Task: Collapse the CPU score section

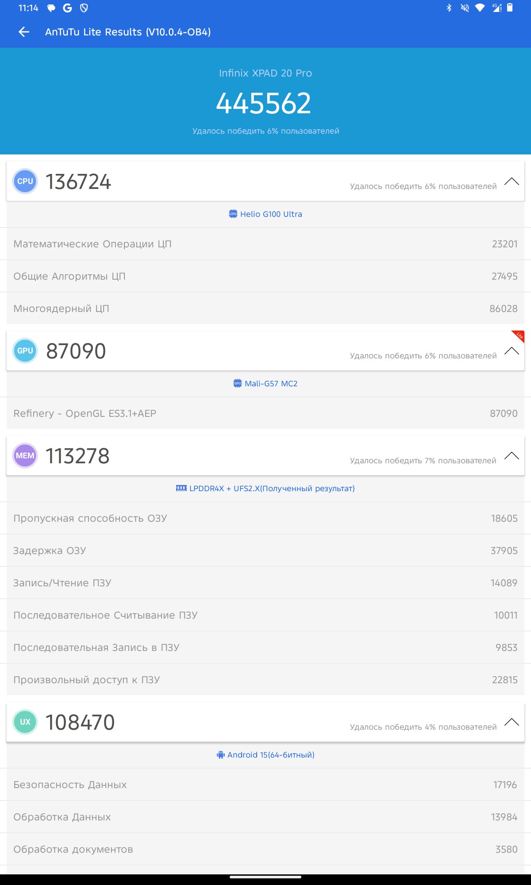Action: coord(512,181)
